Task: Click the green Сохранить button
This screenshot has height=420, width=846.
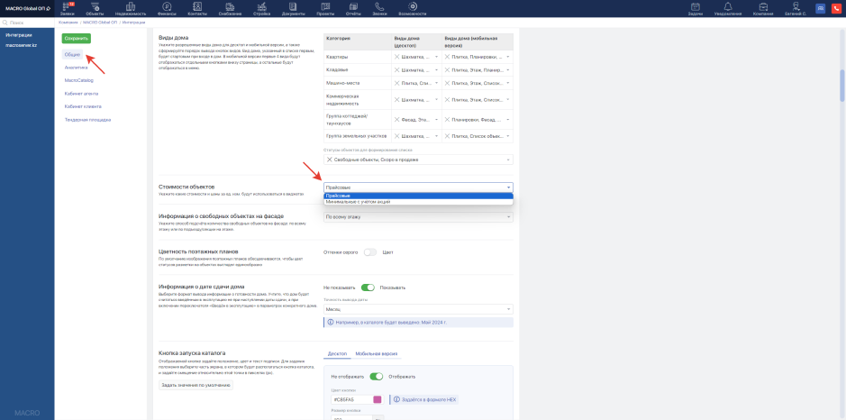Action: pyautogui.click(x=76, y=39)
